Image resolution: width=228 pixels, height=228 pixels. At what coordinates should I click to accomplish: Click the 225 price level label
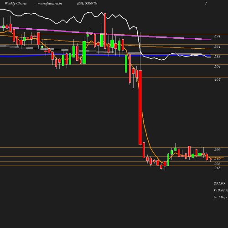pos(218,164)
